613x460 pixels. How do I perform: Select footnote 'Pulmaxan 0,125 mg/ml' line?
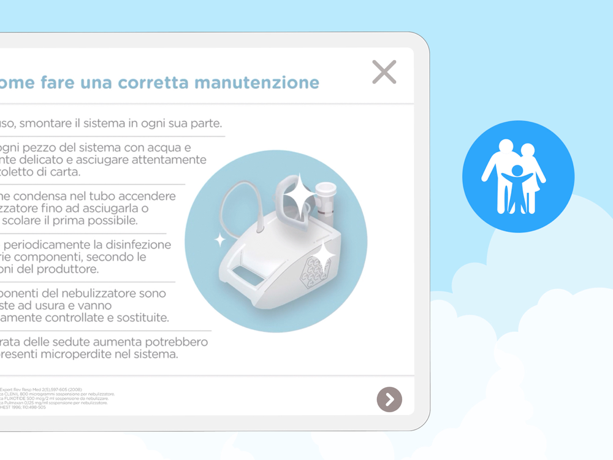coord(53,402)
